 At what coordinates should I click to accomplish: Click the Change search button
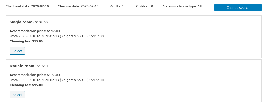[238, 8]
